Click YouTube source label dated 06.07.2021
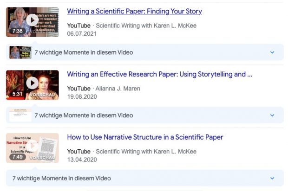This screenshot has height=191, width=288. point(79,25)
